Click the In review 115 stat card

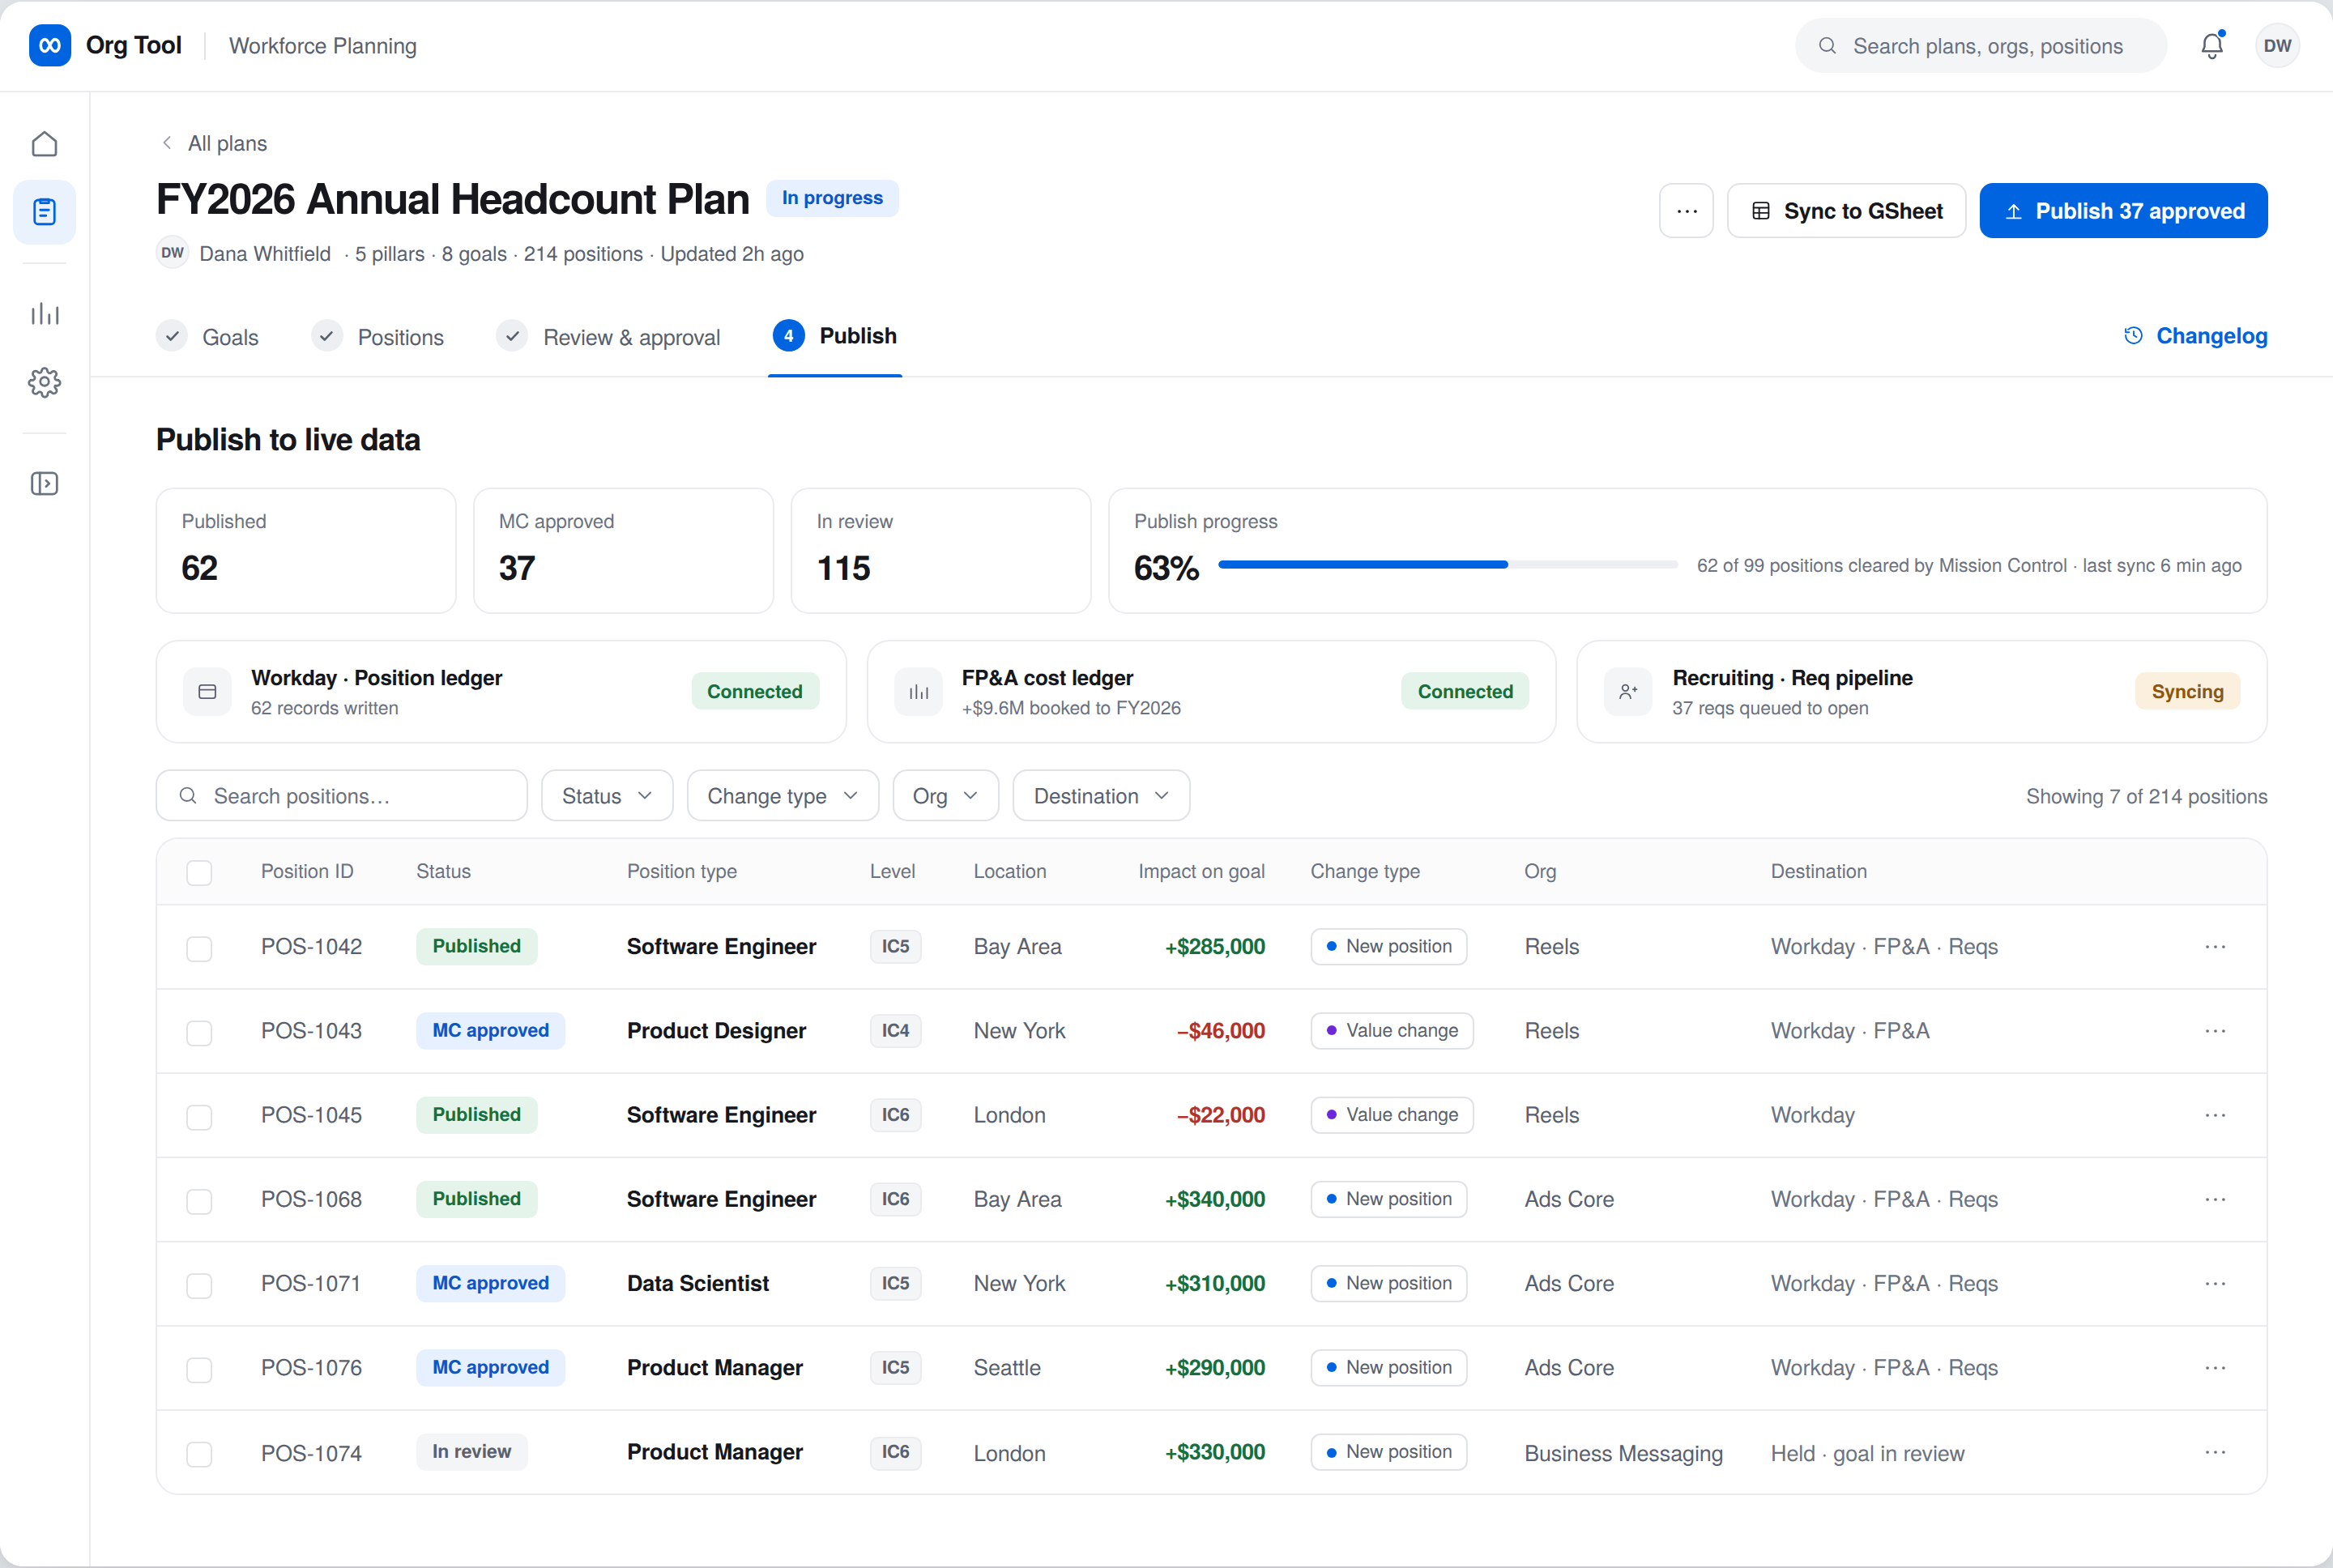941,551
